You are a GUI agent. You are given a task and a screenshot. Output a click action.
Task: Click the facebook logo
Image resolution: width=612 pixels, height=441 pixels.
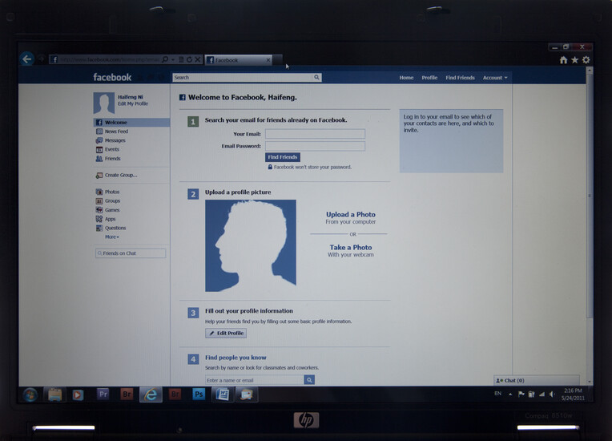[x=112, y=77]
